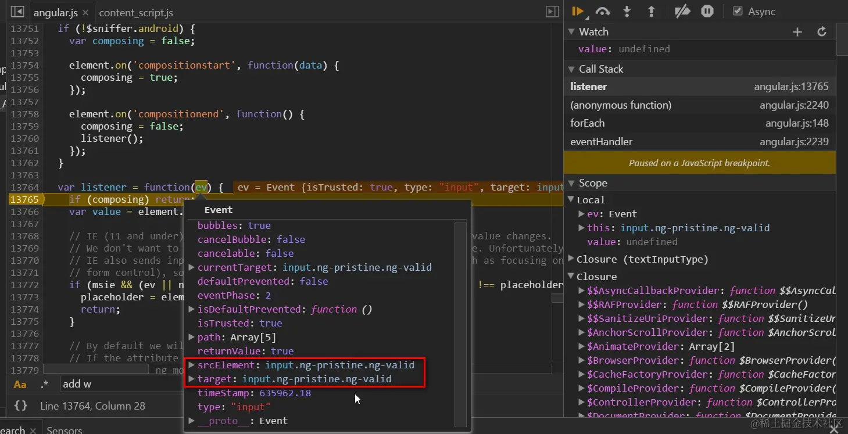
Task: Collapse the Scope section
Action: [572, 183]
